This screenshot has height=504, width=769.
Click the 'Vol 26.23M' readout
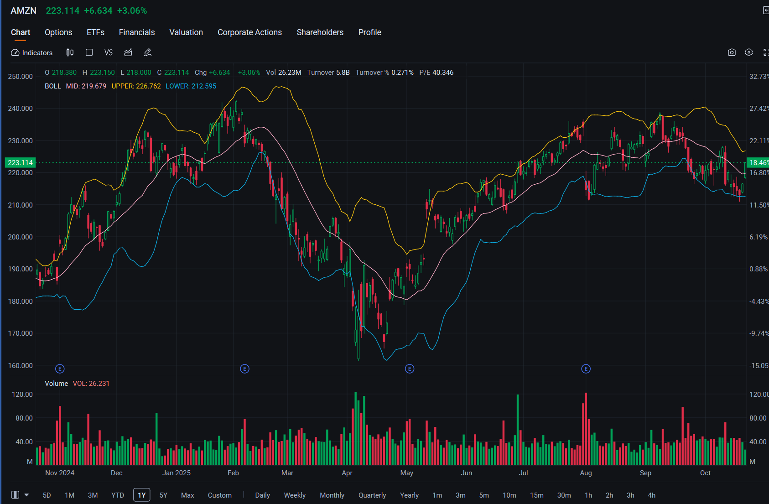click(284, 73)
